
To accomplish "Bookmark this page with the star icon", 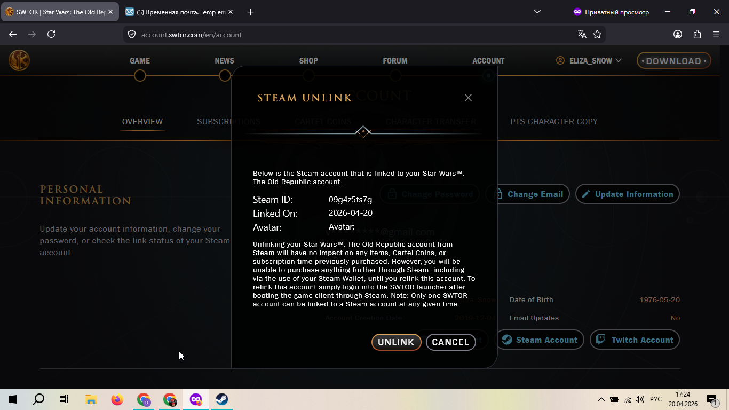I will (x=597, y=34).
